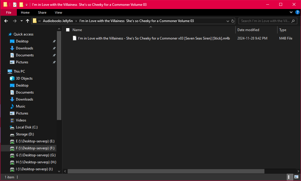Expand the ribbon with chevron arrow
The image size is (301, 181).
(x=291, y=12)
